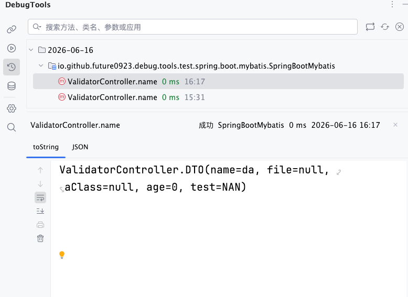The width and height of the screenshot is (408, 297).
Task: Switch to the toString tab
Action: pos(46,147)
